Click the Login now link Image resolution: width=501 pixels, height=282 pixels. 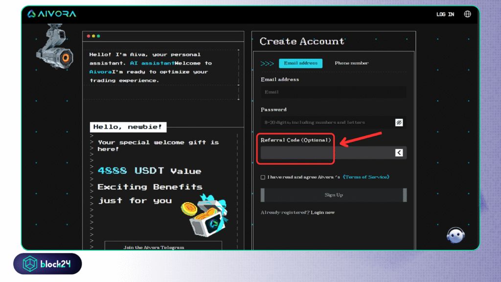322,212
